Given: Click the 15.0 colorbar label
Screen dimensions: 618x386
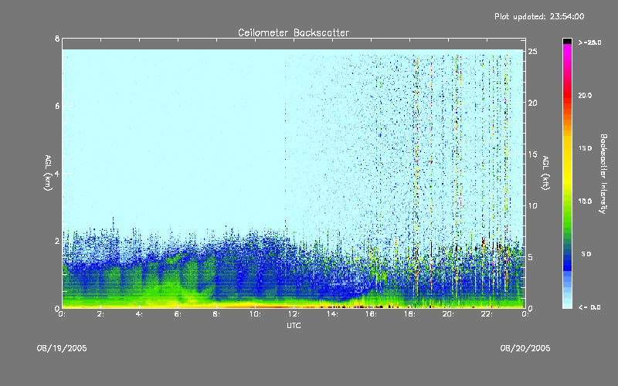Looking at the screenshot, I should [585, 148].
